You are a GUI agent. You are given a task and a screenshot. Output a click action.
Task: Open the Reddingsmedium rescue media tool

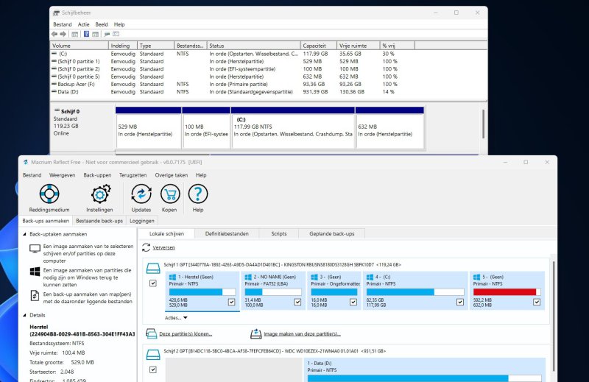pyautogui.click(x=48, y=194)
